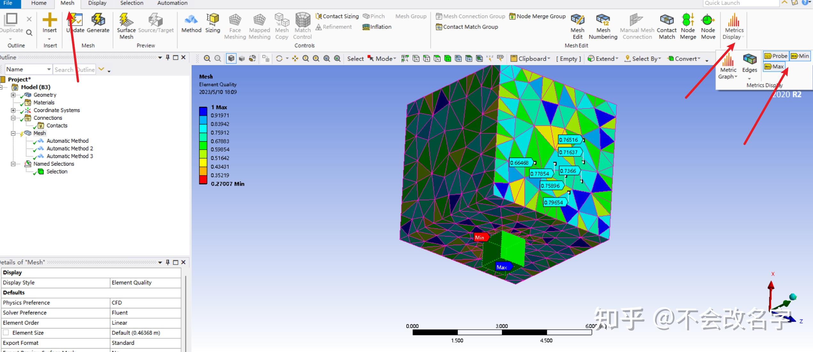Toggle the Probe annotation tool
The image size is (813, 352).
776,56
